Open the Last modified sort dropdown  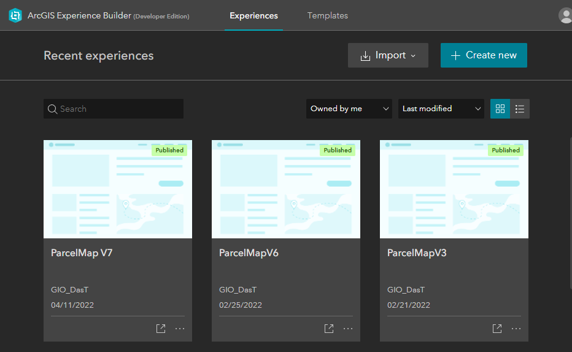coord(441,109)
